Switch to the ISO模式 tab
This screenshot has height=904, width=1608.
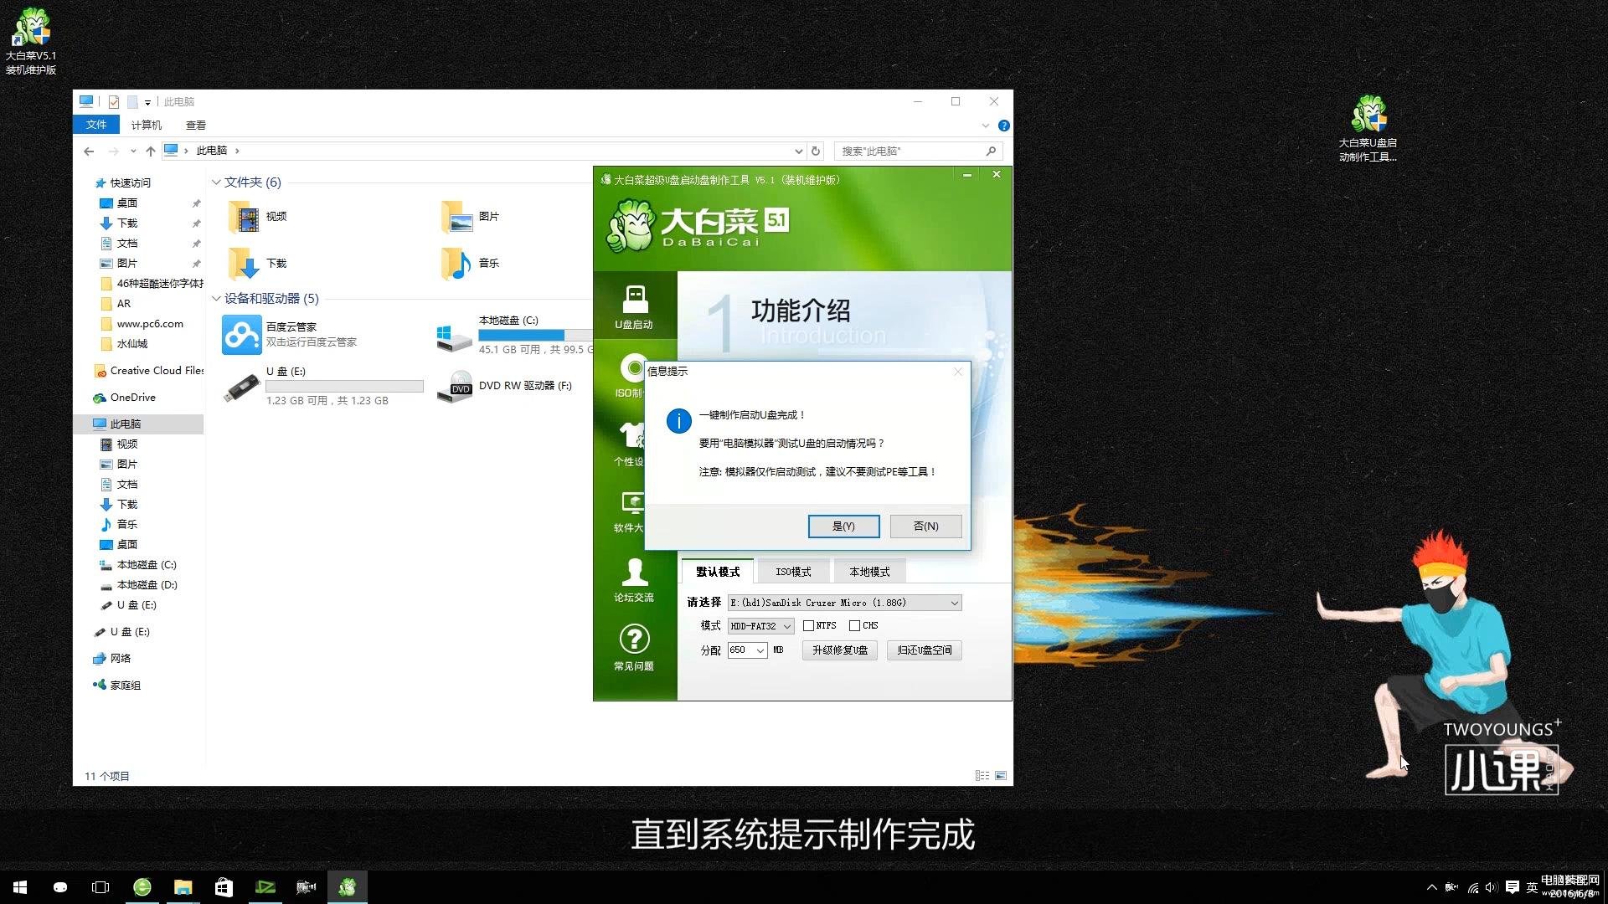point(793,572)
